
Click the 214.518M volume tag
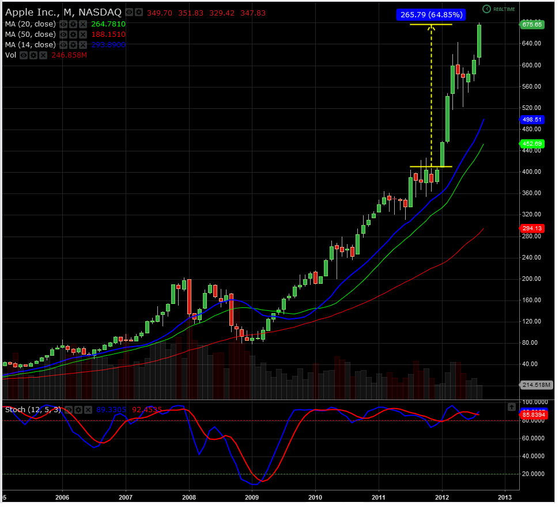tap(536, 385)
